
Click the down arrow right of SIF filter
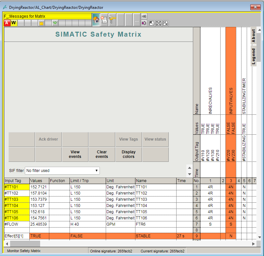[190, 174]
